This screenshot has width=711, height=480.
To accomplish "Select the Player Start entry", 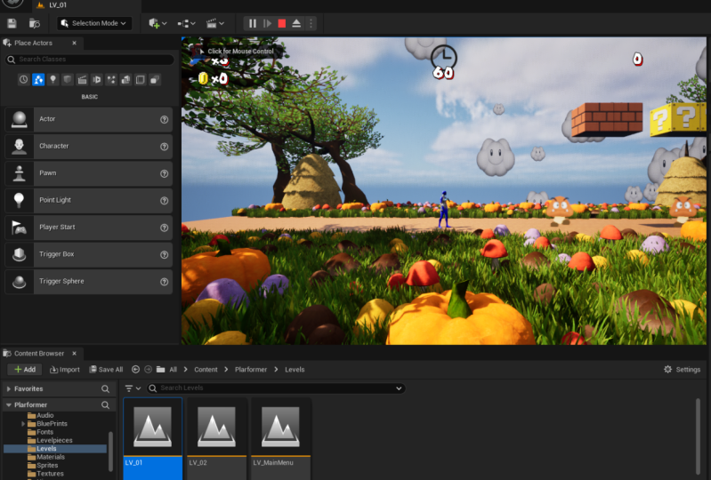I will [x=88, y=228].
